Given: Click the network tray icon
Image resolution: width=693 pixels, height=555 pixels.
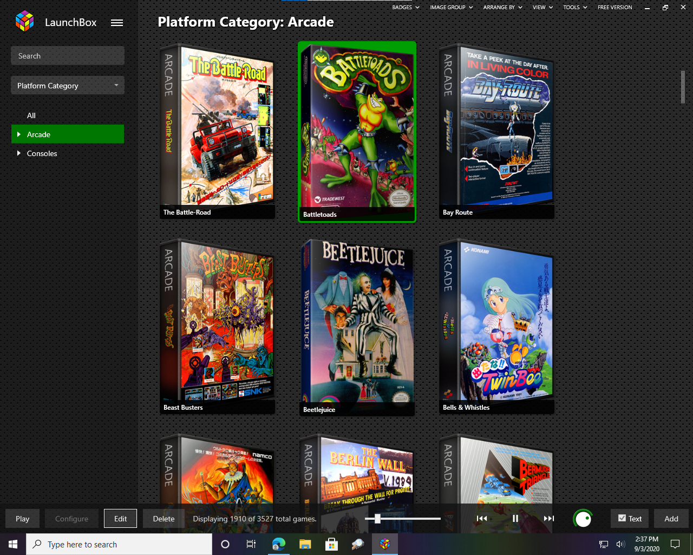Looking at the screenshot, I should [604, 544].
